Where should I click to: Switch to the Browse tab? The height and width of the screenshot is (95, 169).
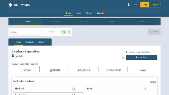point(56,22)
